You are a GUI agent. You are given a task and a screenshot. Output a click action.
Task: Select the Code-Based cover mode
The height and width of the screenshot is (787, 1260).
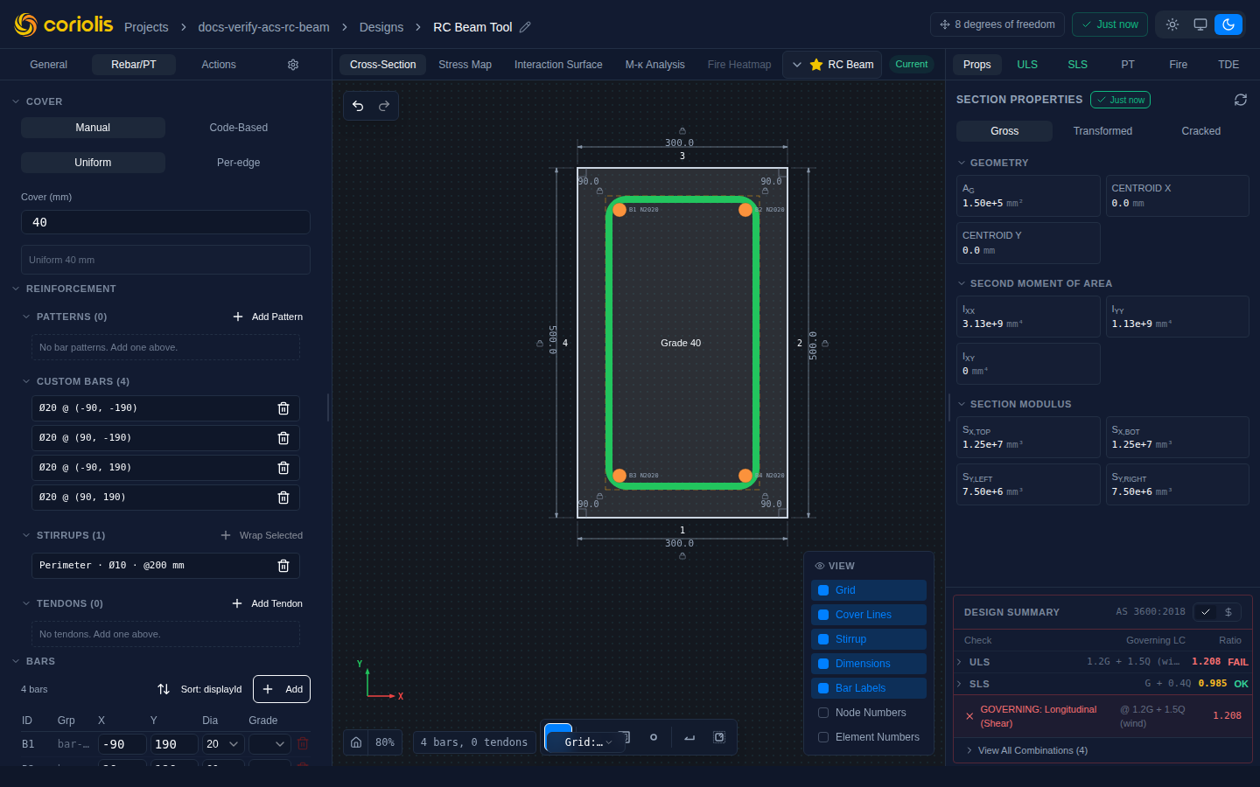tap(239, 128)
